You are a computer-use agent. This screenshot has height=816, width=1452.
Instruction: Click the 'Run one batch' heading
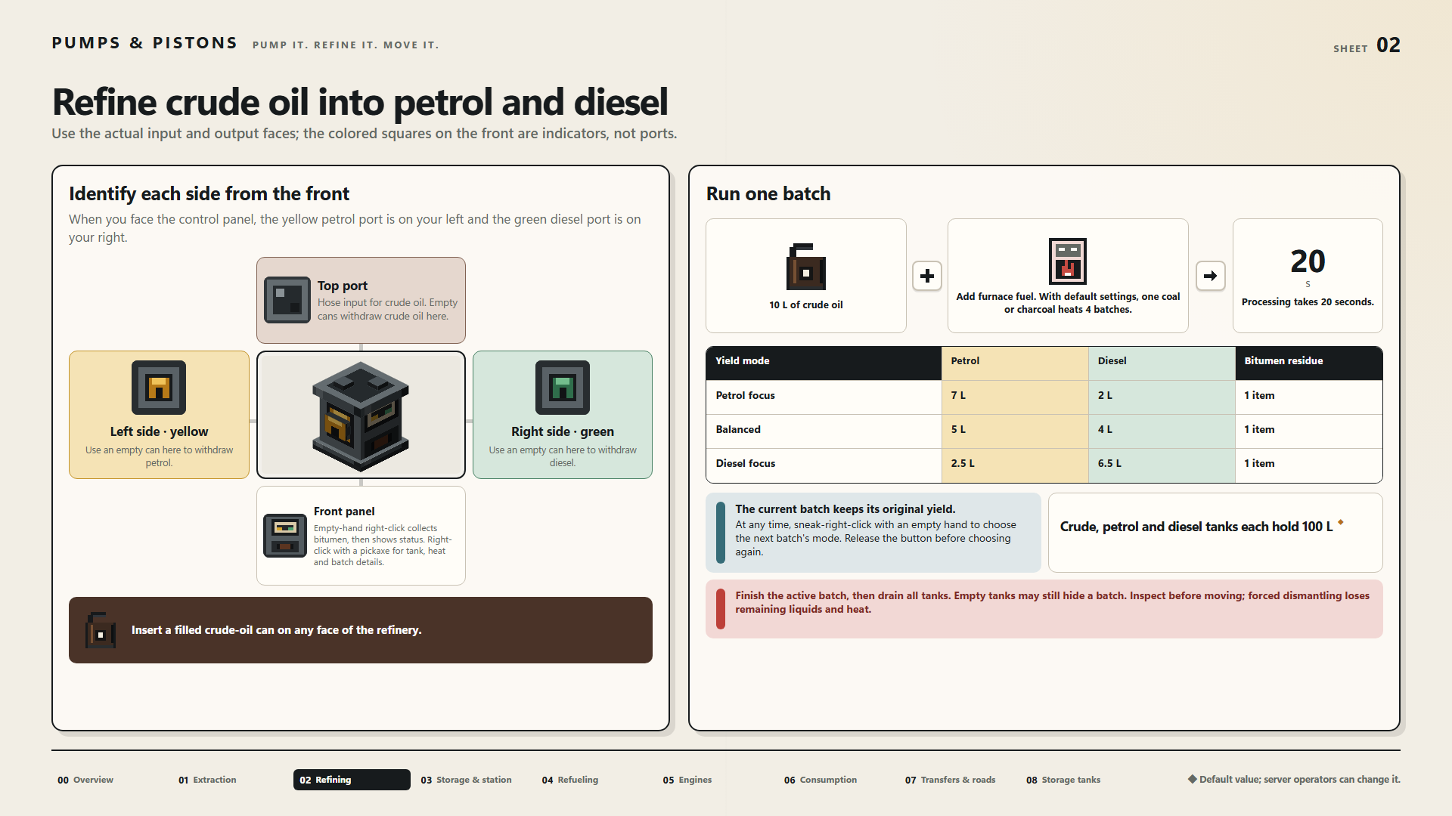click(x=768, y=193)
